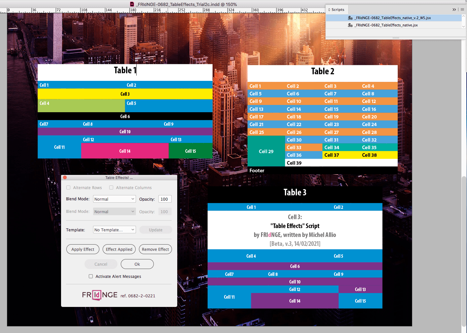
Task: Open the Template dropdown showing No Template
Action: 114,229
